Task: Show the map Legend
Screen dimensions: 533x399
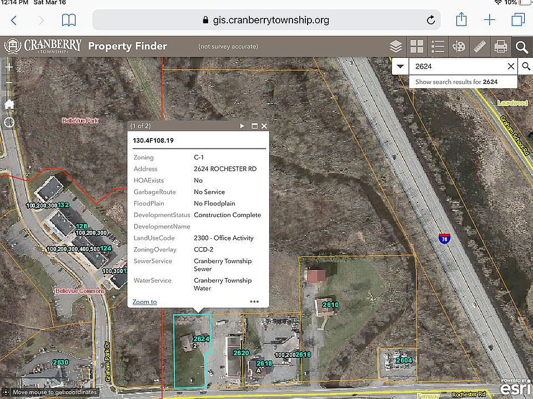Action: point(438,47)
